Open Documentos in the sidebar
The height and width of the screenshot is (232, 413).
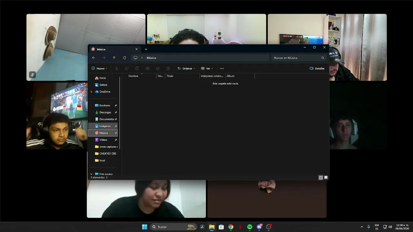coord(106,119)
